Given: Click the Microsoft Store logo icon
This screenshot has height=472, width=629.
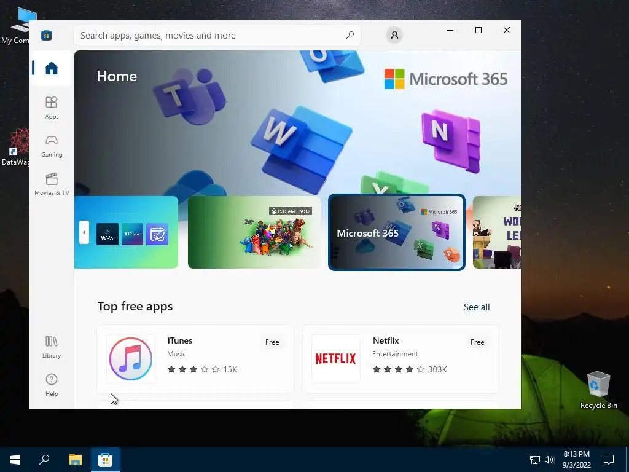Looking at the screenshot, I should click(x=47, y=35).
